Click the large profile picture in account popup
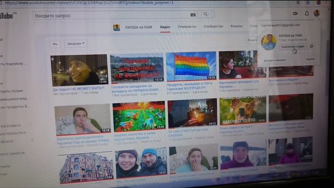 tap(269, 42)
